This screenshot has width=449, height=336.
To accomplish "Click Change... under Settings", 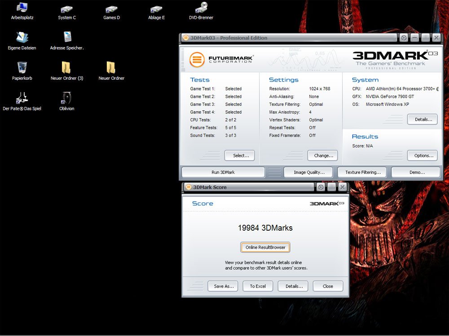I will click(323, 156).
